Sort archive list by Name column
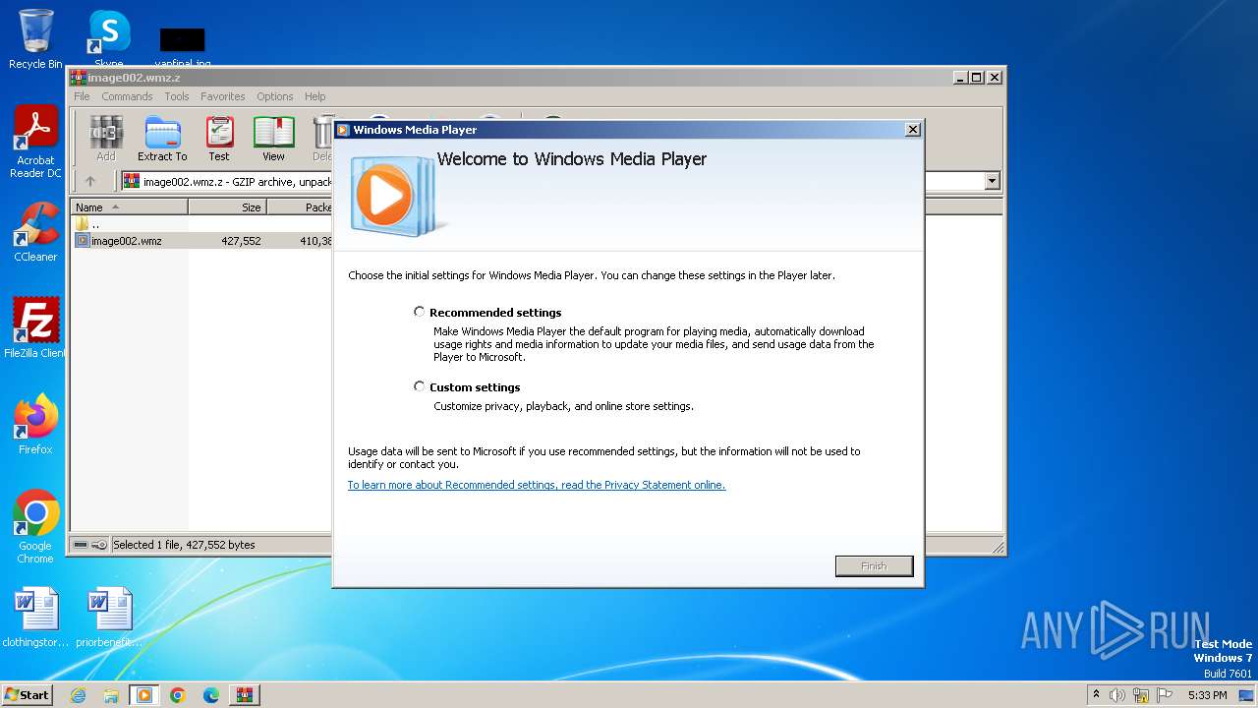This screenshot has width=1258, height=708. 130,207
